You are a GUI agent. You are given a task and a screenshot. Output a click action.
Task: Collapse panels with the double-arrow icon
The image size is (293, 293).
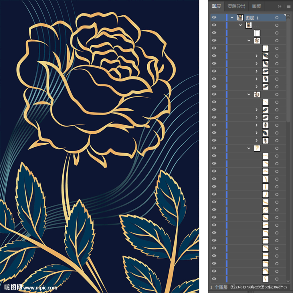coord(279,6)
